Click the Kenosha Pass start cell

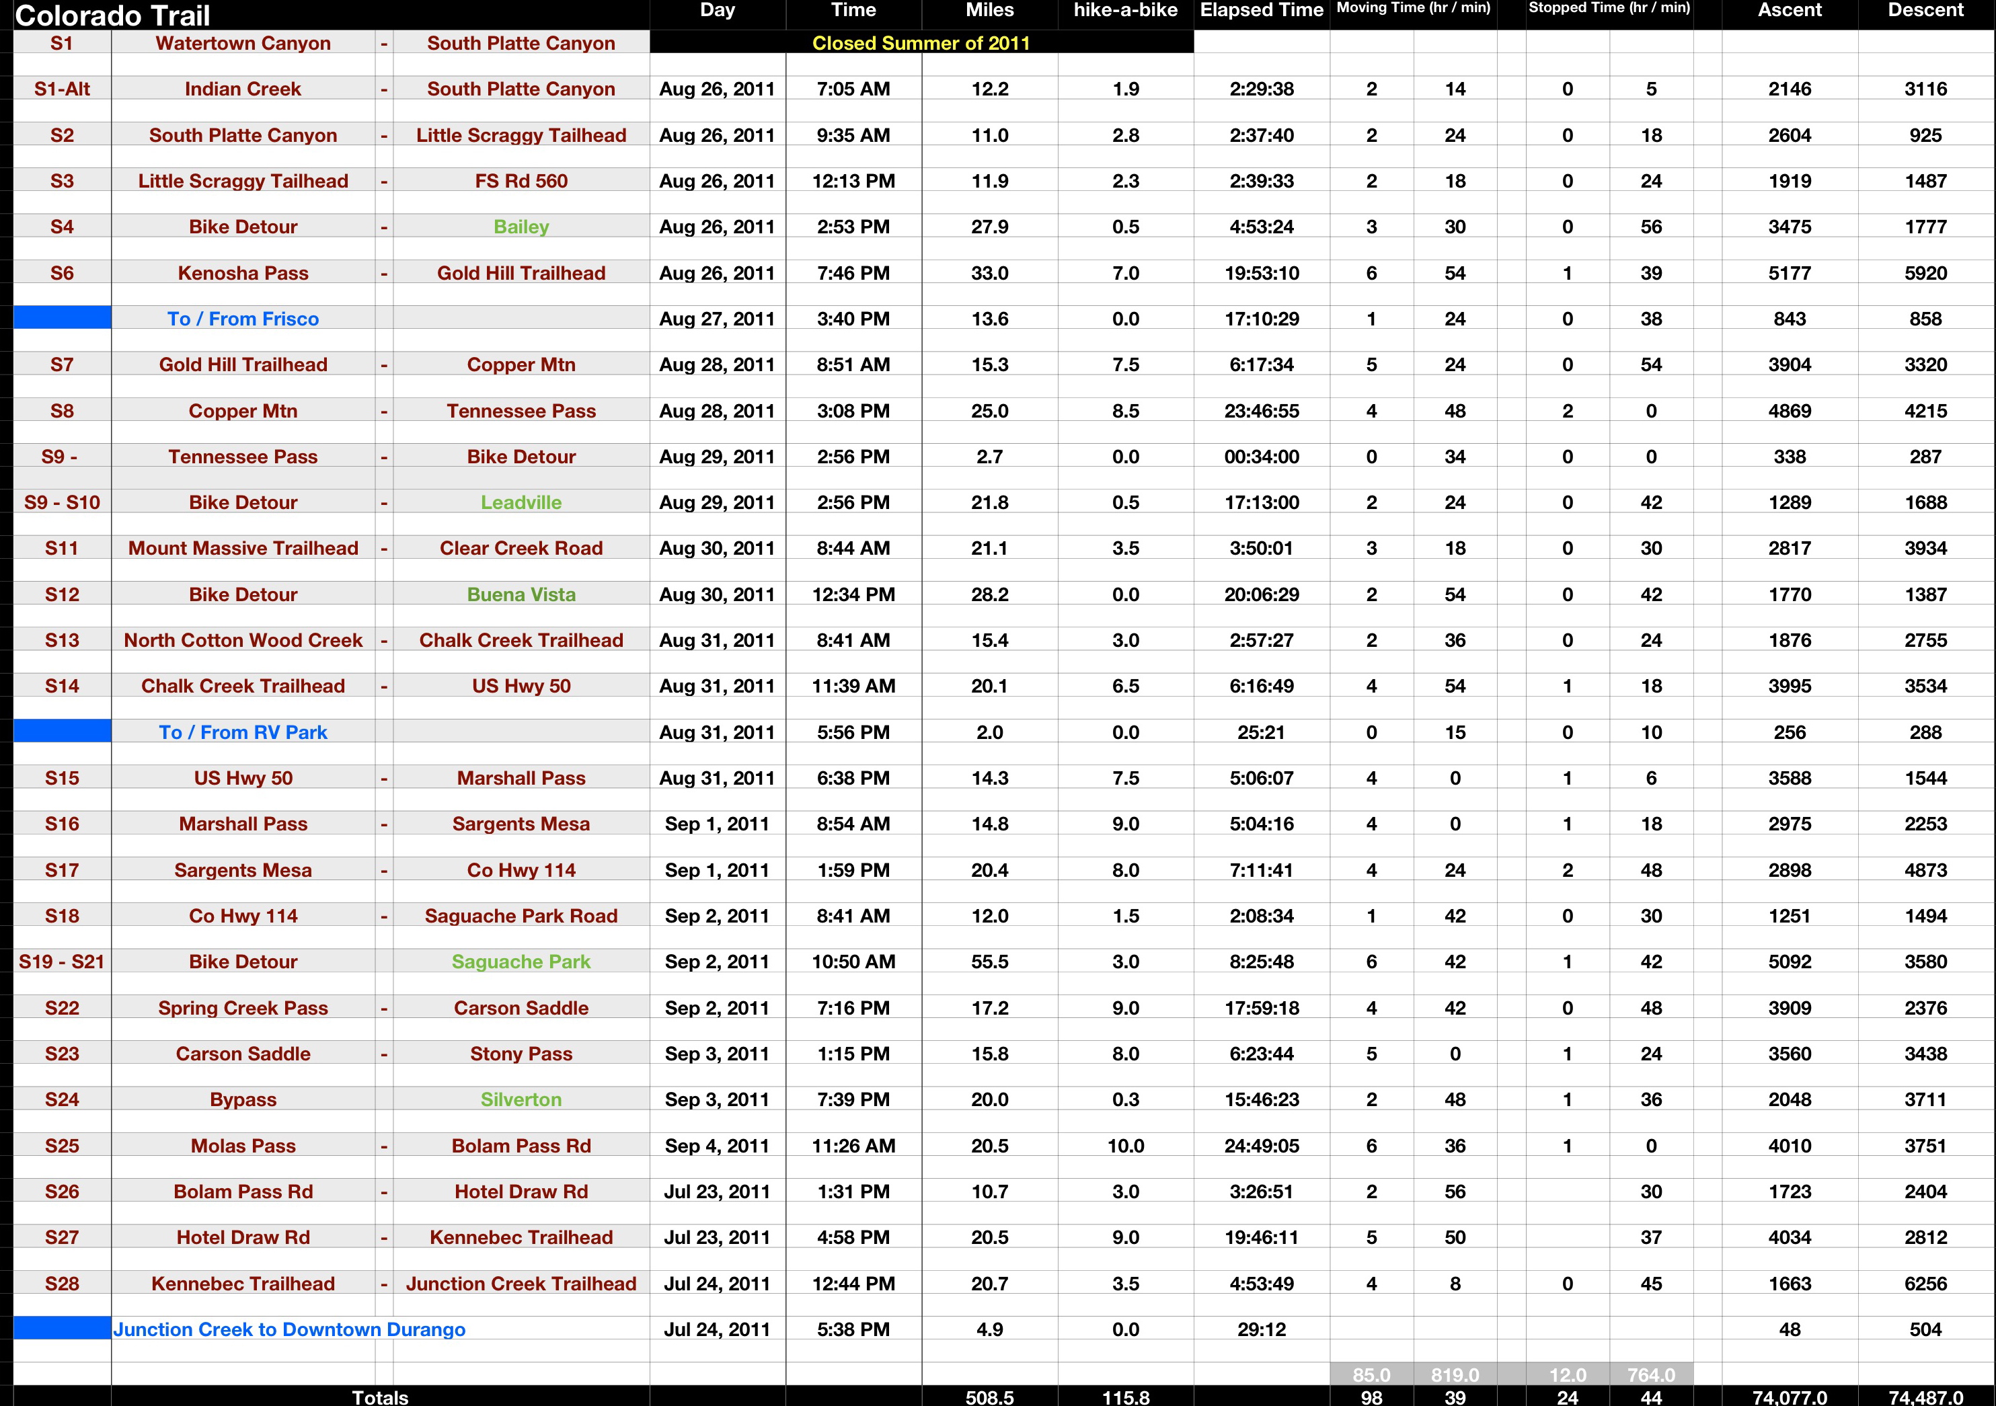(x=243, y=273)
